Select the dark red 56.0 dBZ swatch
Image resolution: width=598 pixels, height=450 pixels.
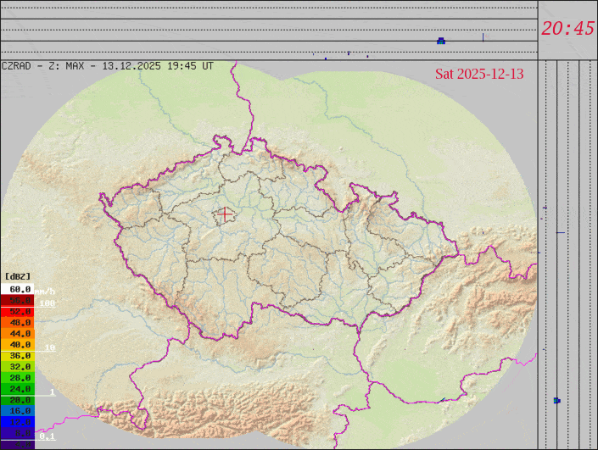click(x=19, y=300)
